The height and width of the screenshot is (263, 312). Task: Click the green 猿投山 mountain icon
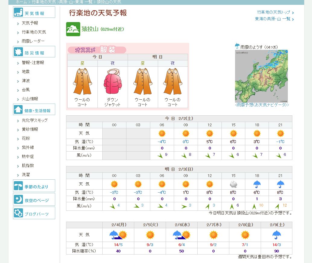click(73, 29)
